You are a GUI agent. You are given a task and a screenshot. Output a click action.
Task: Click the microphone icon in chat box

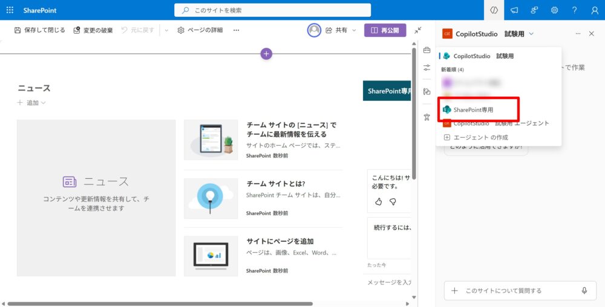click(x=584, y=291)
